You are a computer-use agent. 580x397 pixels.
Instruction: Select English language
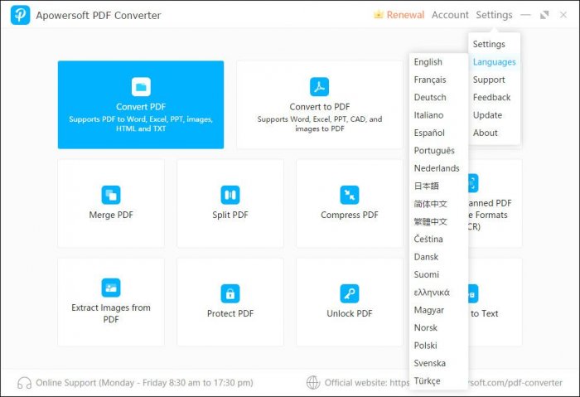[438, 62]
